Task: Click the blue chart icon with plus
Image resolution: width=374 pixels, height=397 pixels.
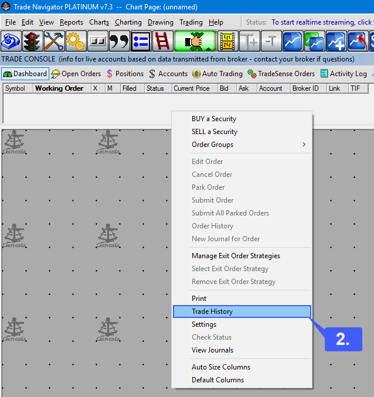Action: [x=336, y=41]
